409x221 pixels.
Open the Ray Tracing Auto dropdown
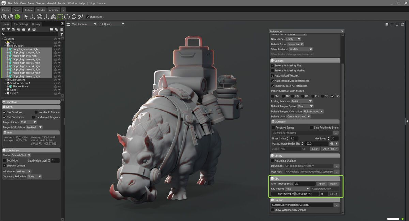pos(297,189)
